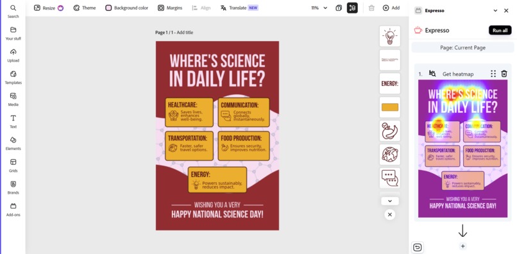The image size is (517, 254).
Task: Toggle the dark layers stack icon
Action: click(x=352, y=8)
